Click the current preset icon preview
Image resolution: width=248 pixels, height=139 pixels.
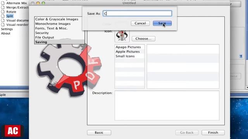point(122,36)
